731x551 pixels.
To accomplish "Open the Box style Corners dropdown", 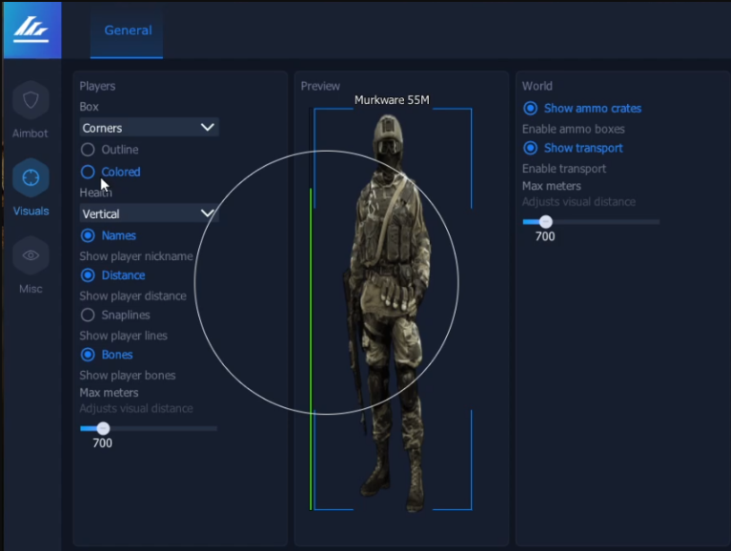I will pos(150,127).
